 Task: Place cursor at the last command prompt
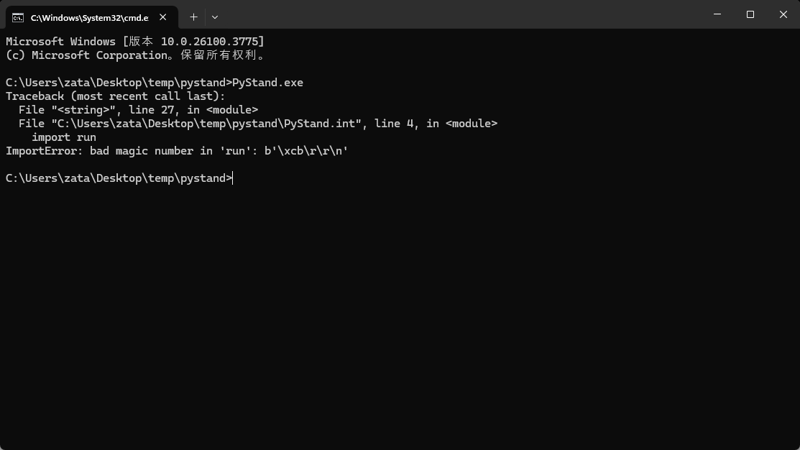point(233,178)
